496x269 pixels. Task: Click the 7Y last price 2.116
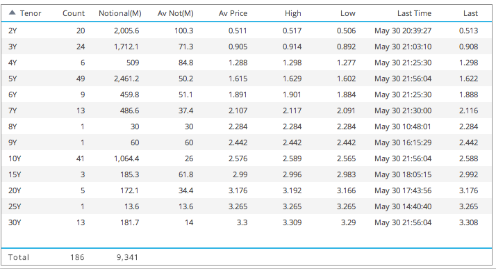point(468,111)
